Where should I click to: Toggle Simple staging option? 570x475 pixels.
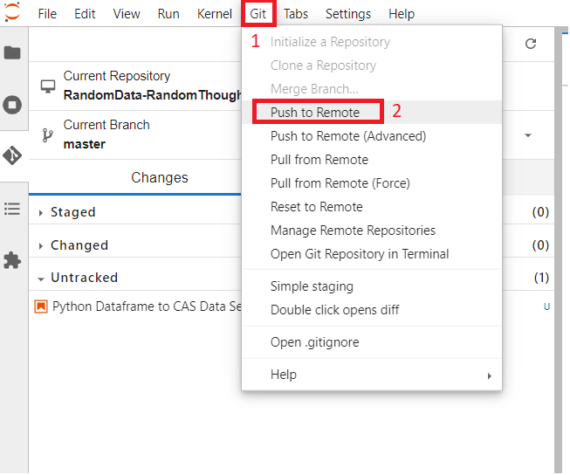(x=312, y=286)
